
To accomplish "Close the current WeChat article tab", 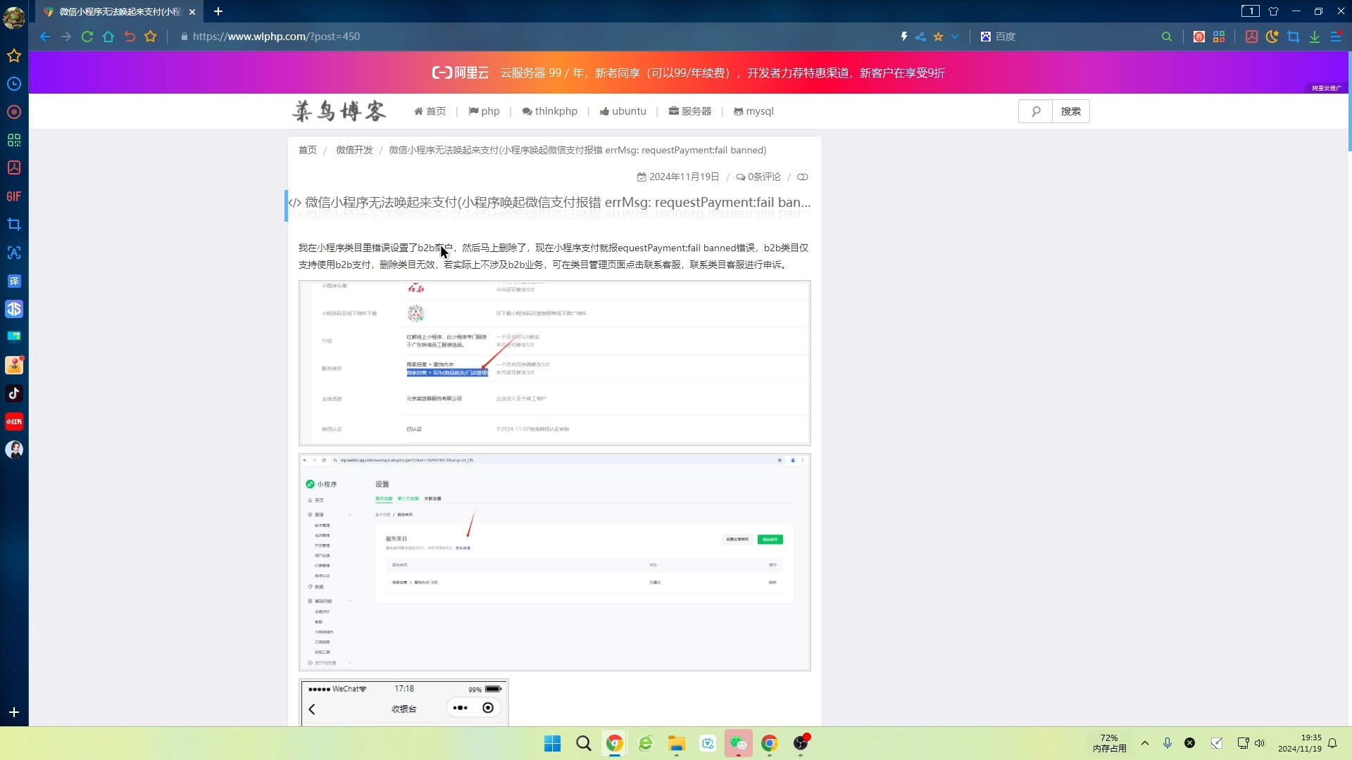I will coord(192,12).
